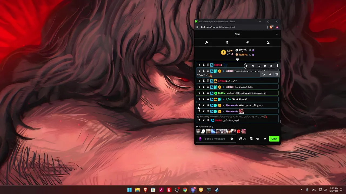Click the hourglass icon in the top chat toolbar
Viewport: 346px width, 194px height.
pyautogui.click(x=268, y=42)
